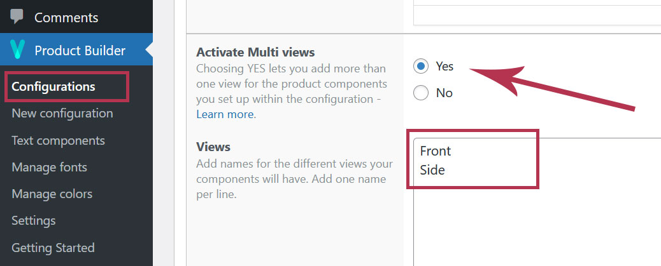Select the Yes radio button
The width and height of the screenshot is (661, 266).
click(x=421, y=67)
